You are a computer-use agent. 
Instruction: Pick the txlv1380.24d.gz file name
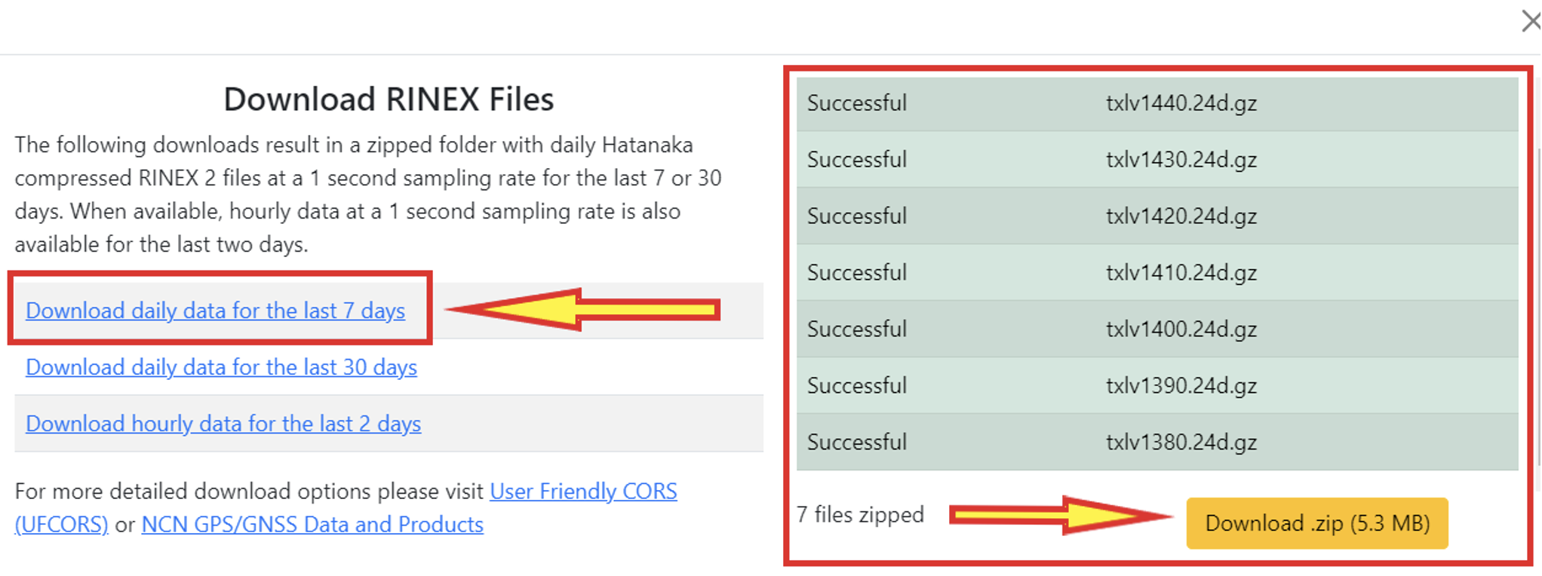[x=1181, y=443]
